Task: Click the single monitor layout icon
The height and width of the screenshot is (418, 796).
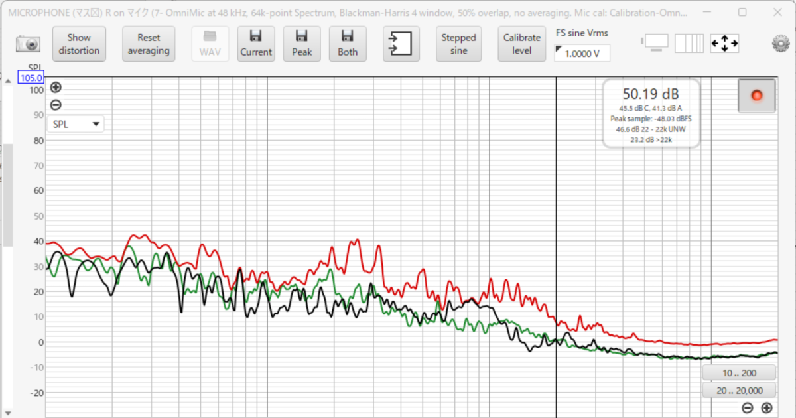Action: pyautogui.click(x=655, y=43)
